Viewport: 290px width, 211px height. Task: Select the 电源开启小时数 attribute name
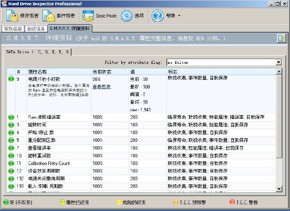tap(44, 79)
